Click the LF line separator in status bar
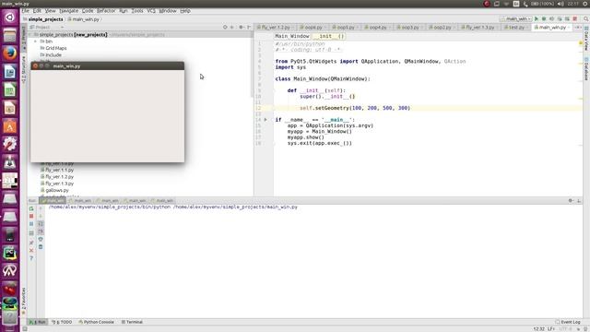590x332 pixels. pos(551,329)
